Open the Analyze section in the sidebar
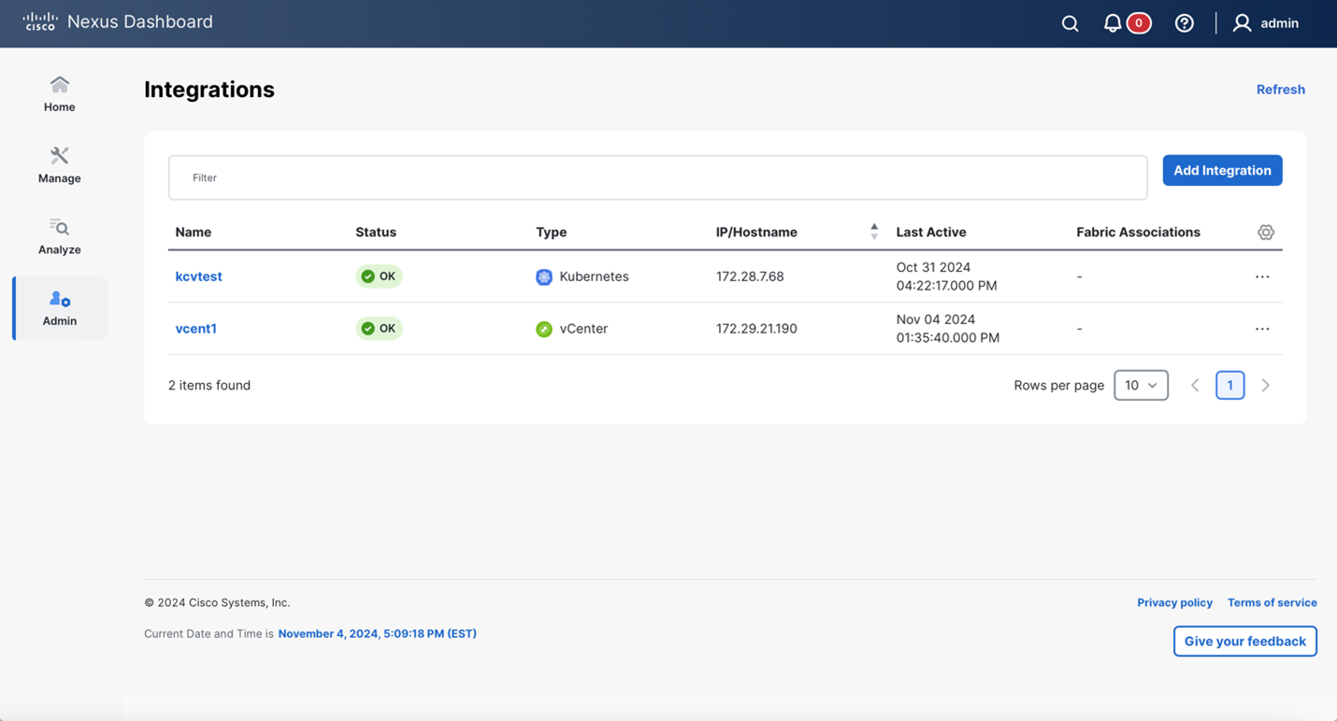Viewport: 1337px width, 721px height. click(59, 236)
